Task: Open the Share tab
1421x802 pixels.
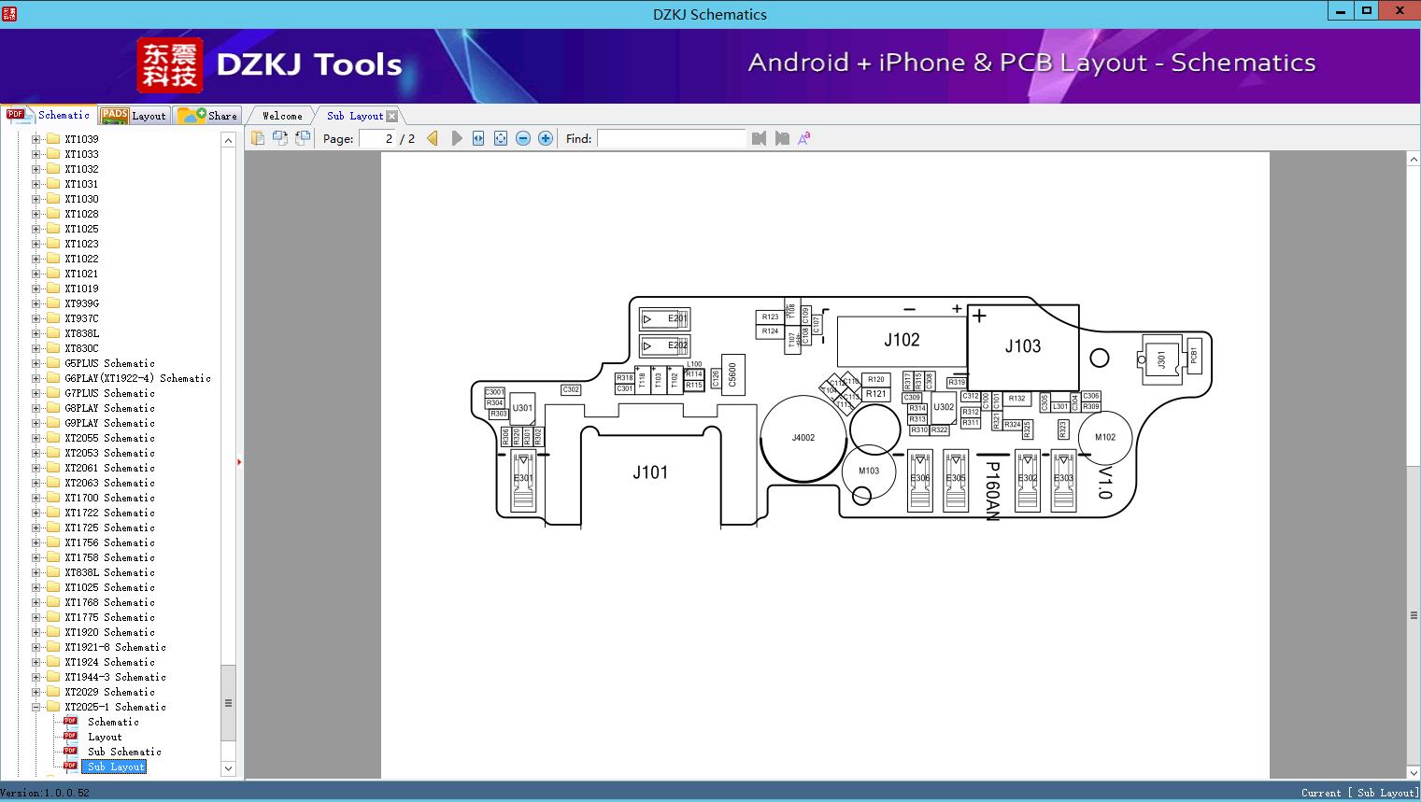Action: coord(208,116)
